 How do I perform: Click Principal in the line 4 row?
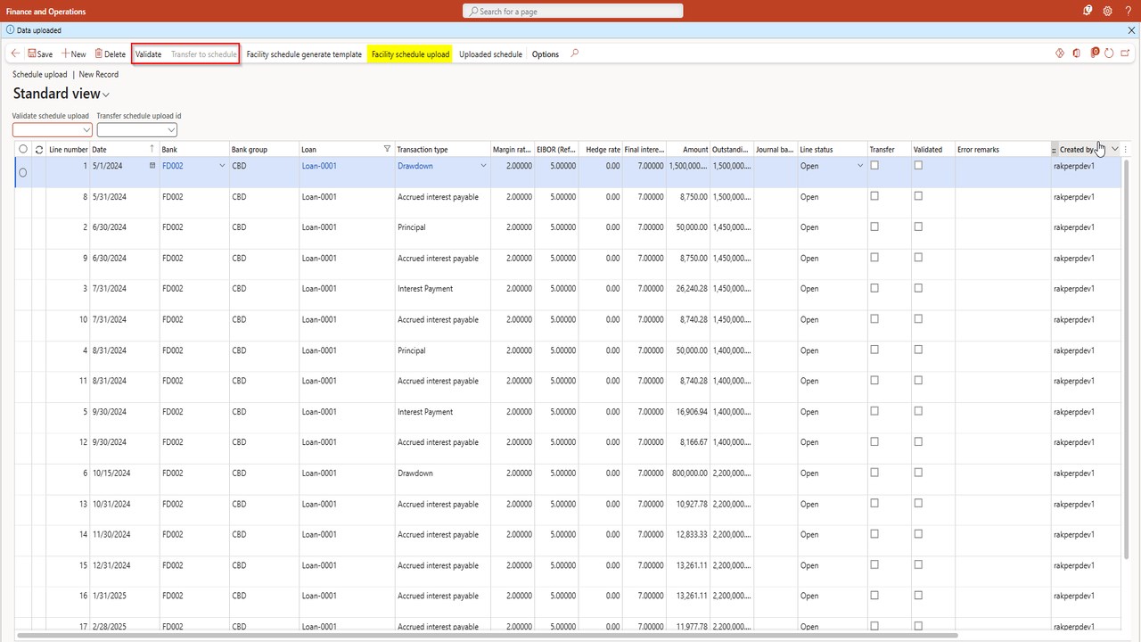411,350
